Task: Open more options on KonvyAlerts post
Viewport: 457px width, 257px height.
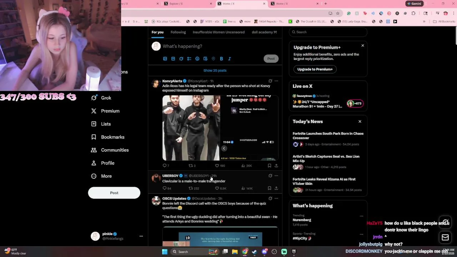Action: click(x=276, y=81)
